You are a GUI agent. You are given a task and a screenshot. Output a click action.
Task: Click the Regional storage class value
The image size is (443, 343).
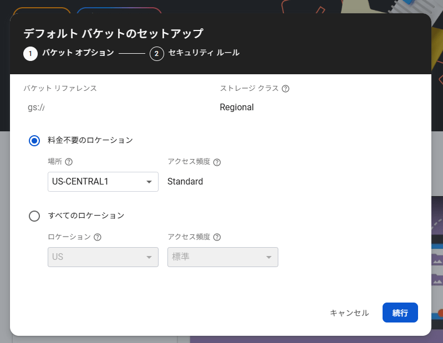tap(237, 107)
